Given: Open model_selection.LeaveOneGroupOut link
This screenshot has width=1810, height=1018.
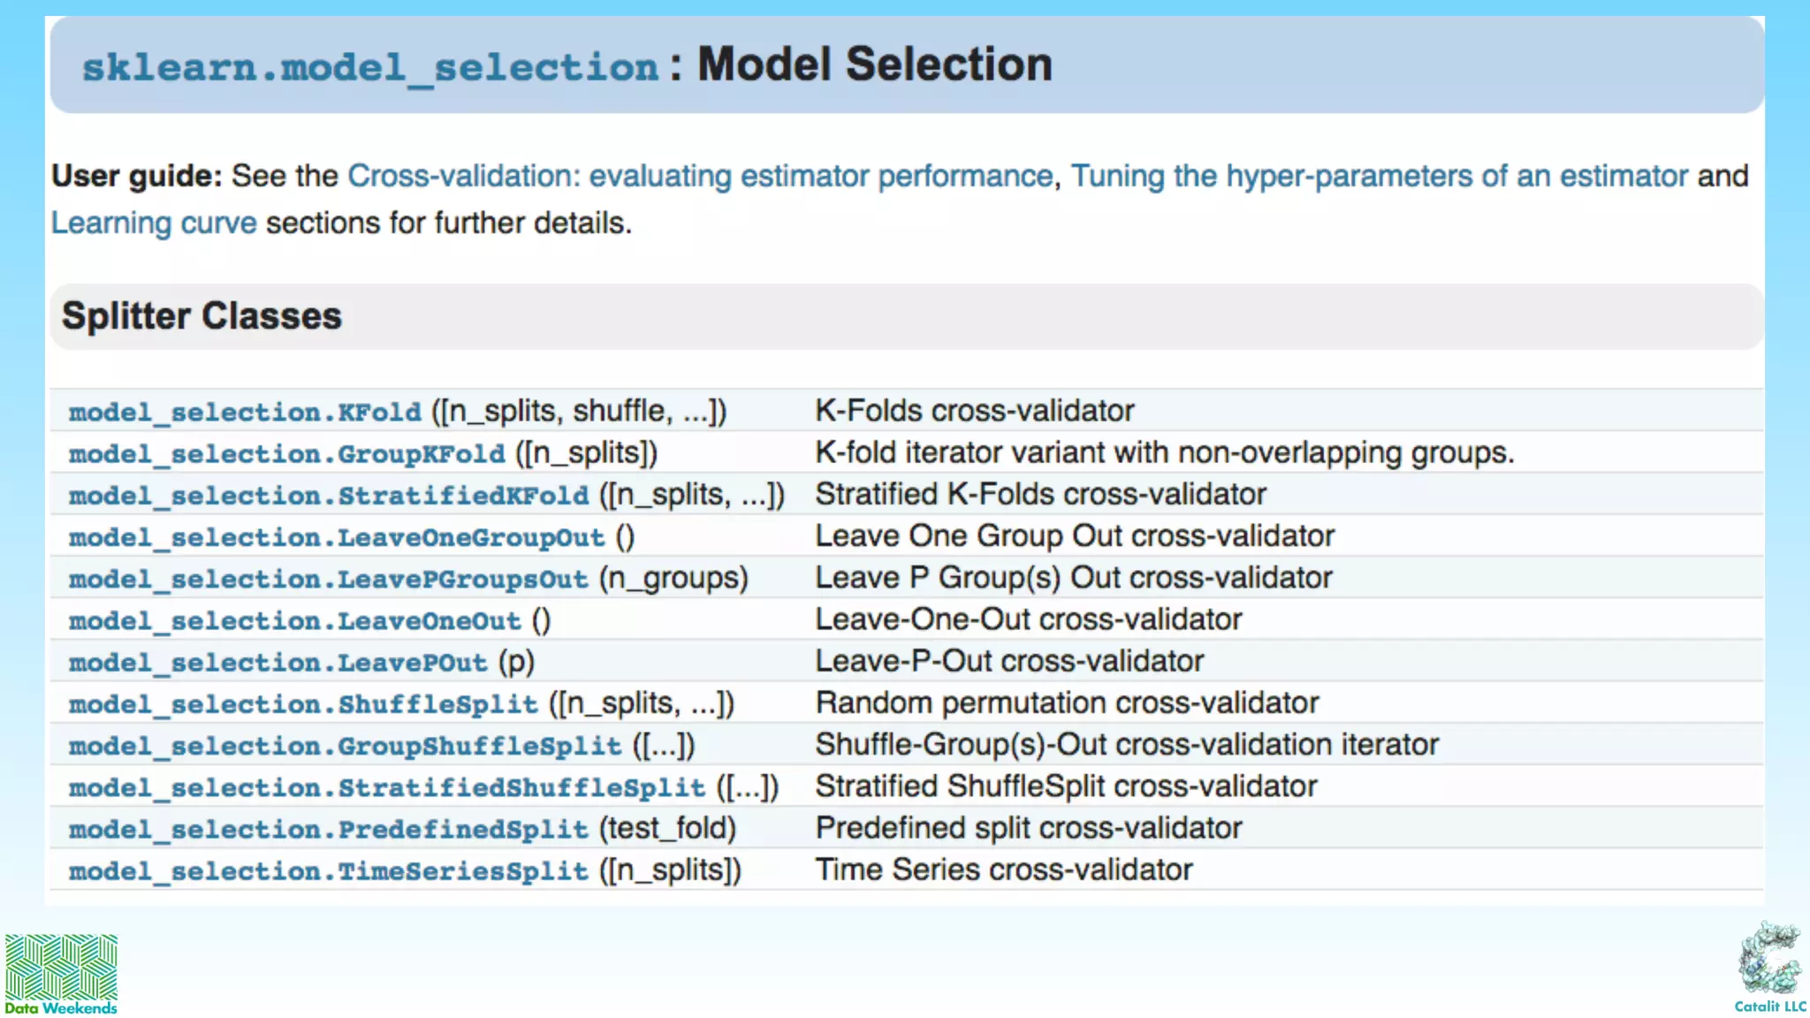Looking at the screenshot, I should point(337,537).
